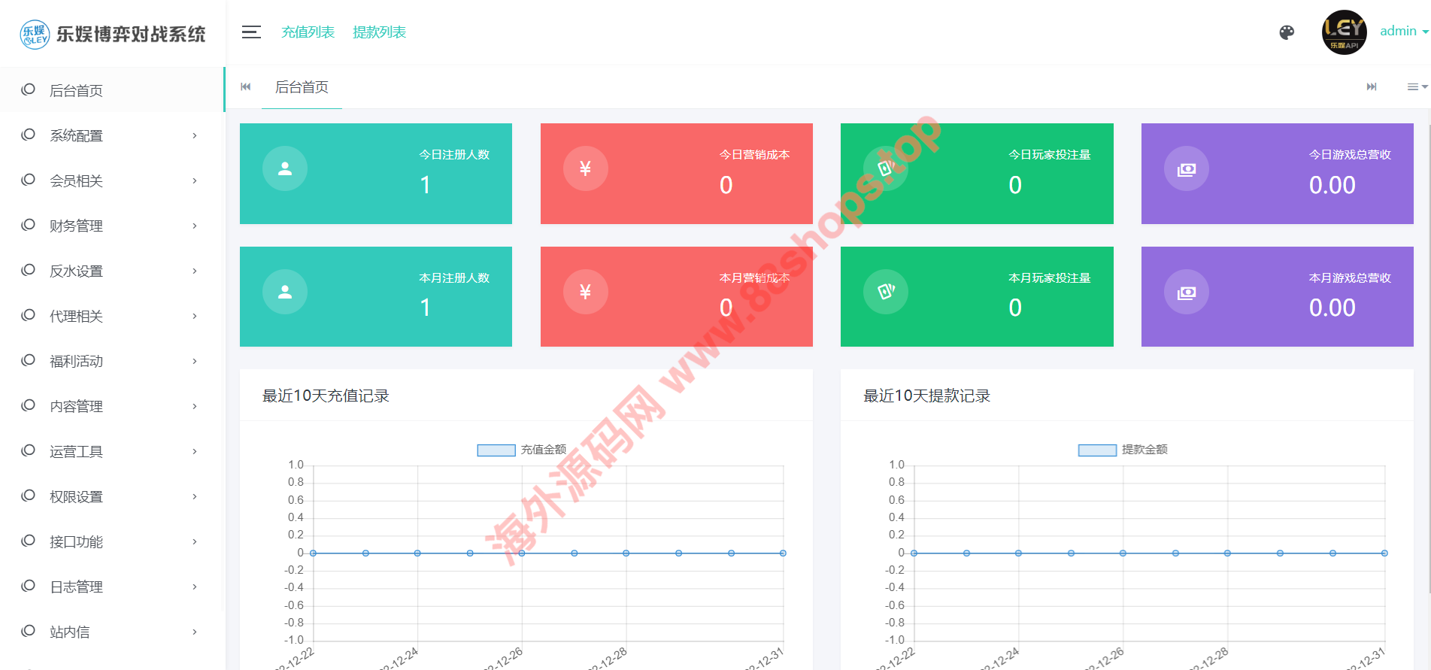Screen dimensions: 1431x670
Task: Open the theme palette icon
Action: point(1287,32)
